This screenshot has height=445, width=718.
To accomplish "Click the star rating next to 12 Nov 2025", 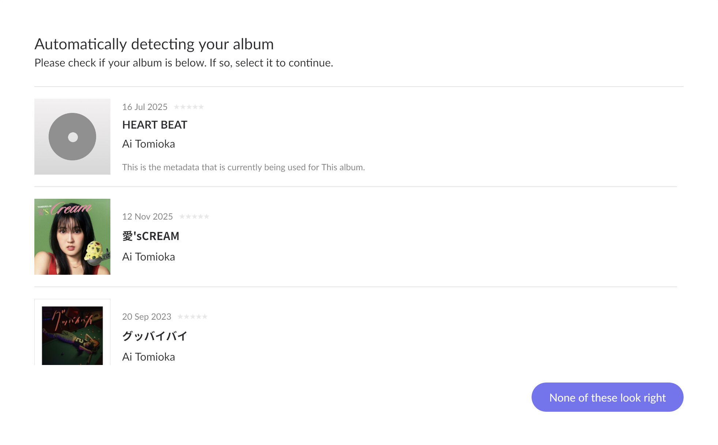I will coord(194,217).
